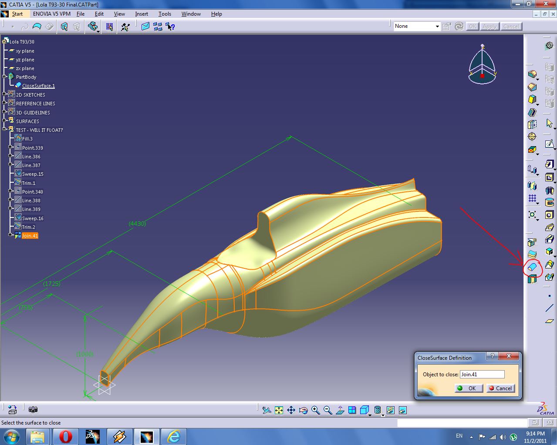
Task: Choose the Rectangular Pattern tool
Action: click(x=532, y=199)
